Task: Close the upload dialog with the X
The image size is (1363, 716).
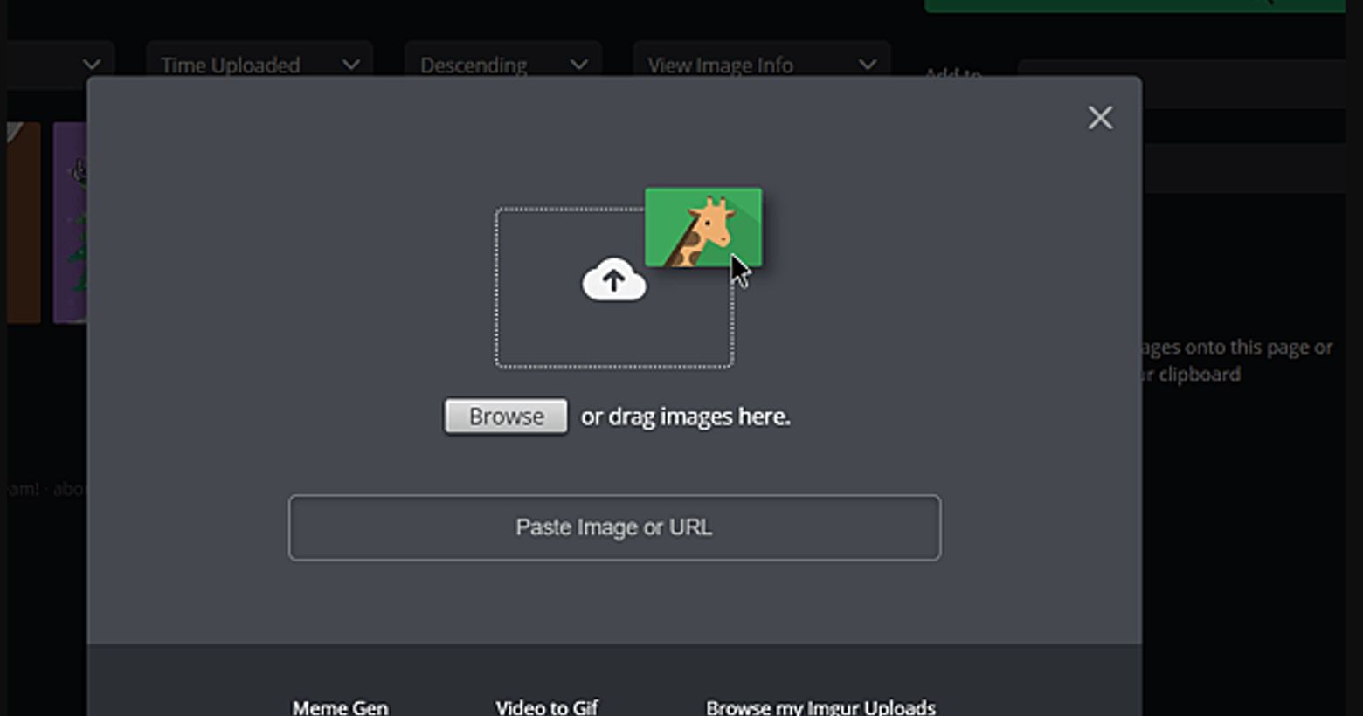Action: point(1100,118)
